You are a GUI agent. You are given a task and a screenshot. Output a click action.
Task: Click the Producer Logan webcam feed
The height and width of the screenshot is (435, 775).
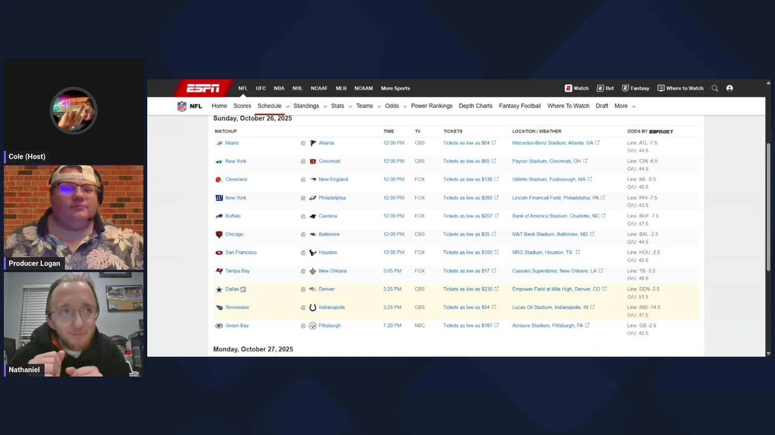[x=74, y=217]
